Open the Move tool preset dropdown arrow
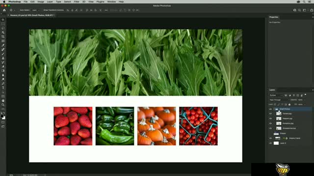Image resolution: width=314 pixels, height=176 pixels. click(14, 10)
